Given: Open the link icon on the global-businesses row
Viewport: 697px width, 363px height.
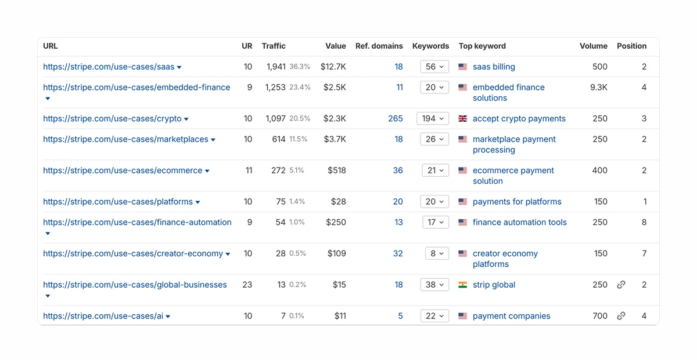Looking at the screenshot, I should (x=621, y=285).
